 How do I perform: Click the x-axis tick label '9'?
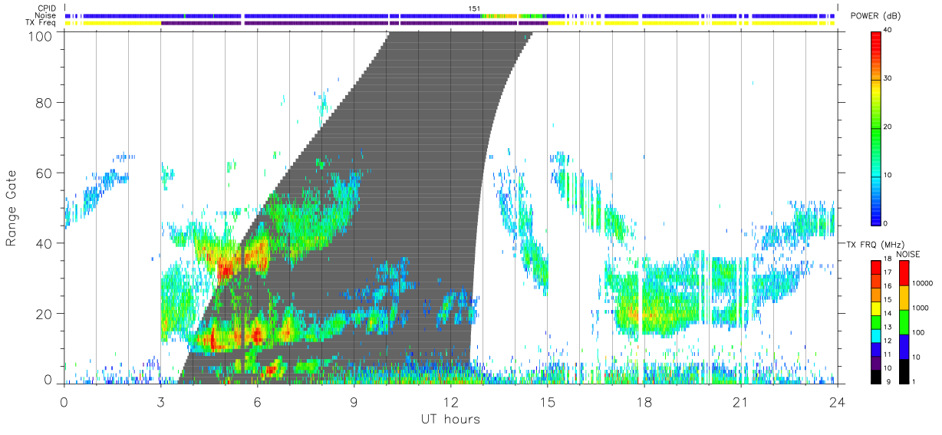(x=354, y=401)
